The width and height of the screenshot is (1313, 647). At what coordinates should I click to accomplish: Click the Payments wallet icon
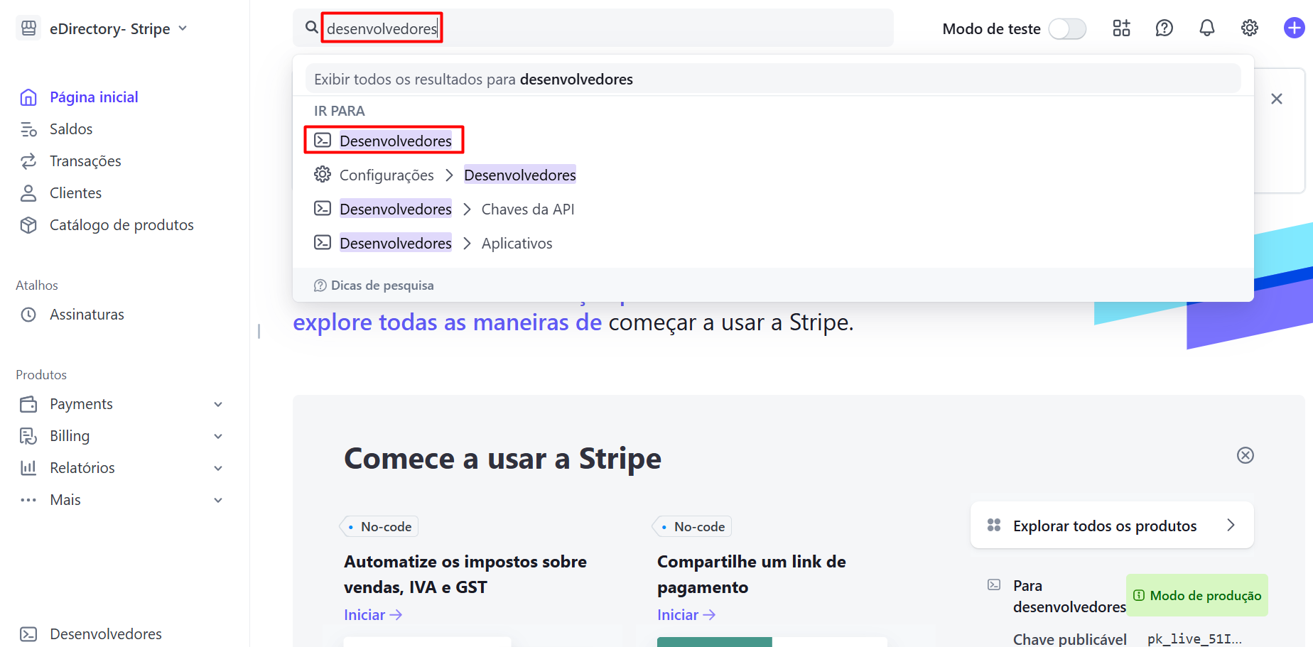point(28,404)
